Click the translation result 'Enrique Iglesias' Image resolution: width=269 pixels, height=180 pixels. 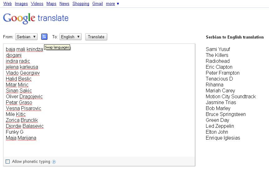click(223, 138)
